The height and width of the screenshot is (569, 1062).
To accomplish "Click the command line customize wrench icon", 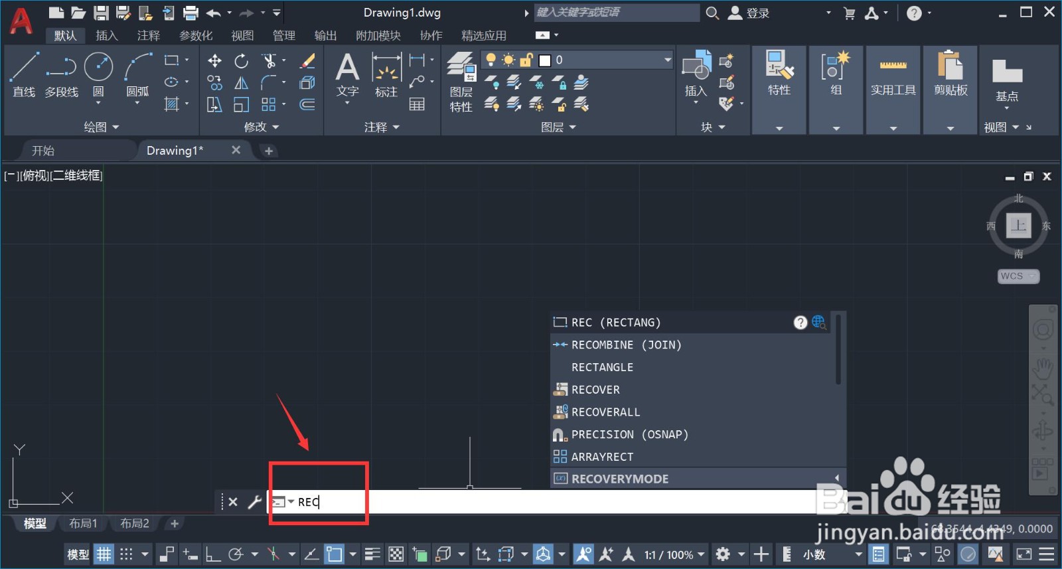I will 254,502.
